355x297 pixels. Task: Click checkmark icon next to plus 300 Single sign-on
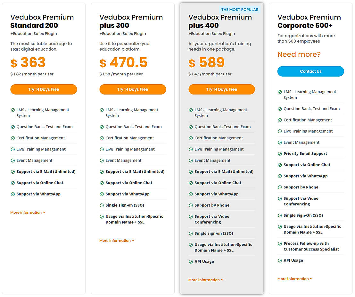click(x=102, y=205)
